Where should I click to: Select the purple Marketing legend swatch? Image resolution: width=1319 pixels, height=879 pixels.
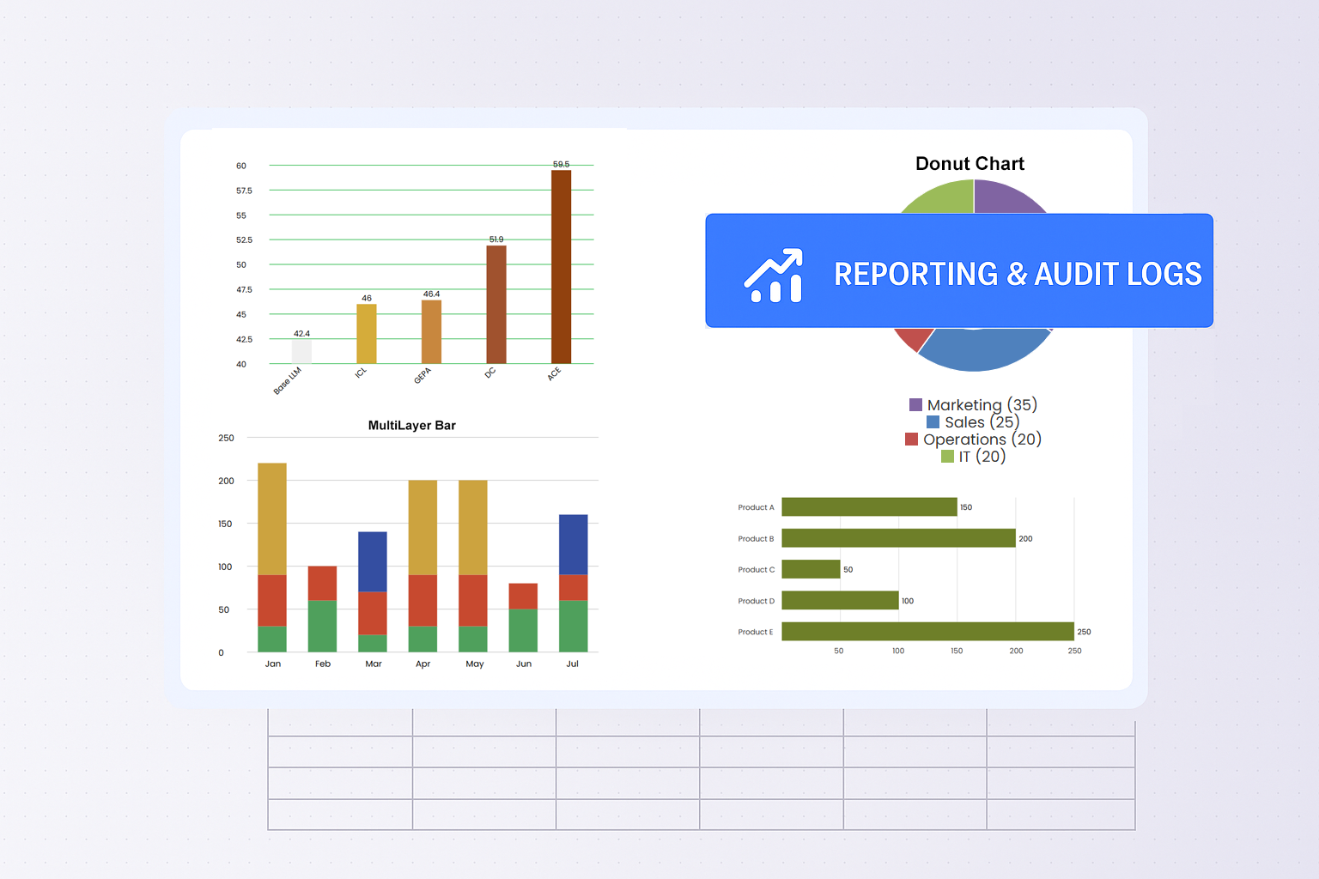point(915,405)
